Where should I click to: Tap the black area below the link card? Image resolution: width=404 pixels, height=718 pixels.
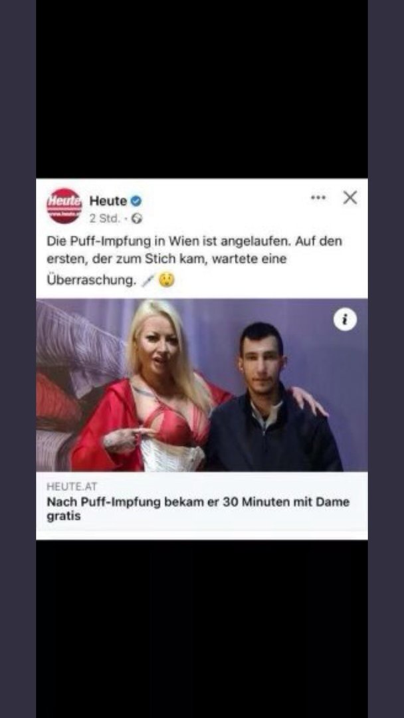coord(202,629)
